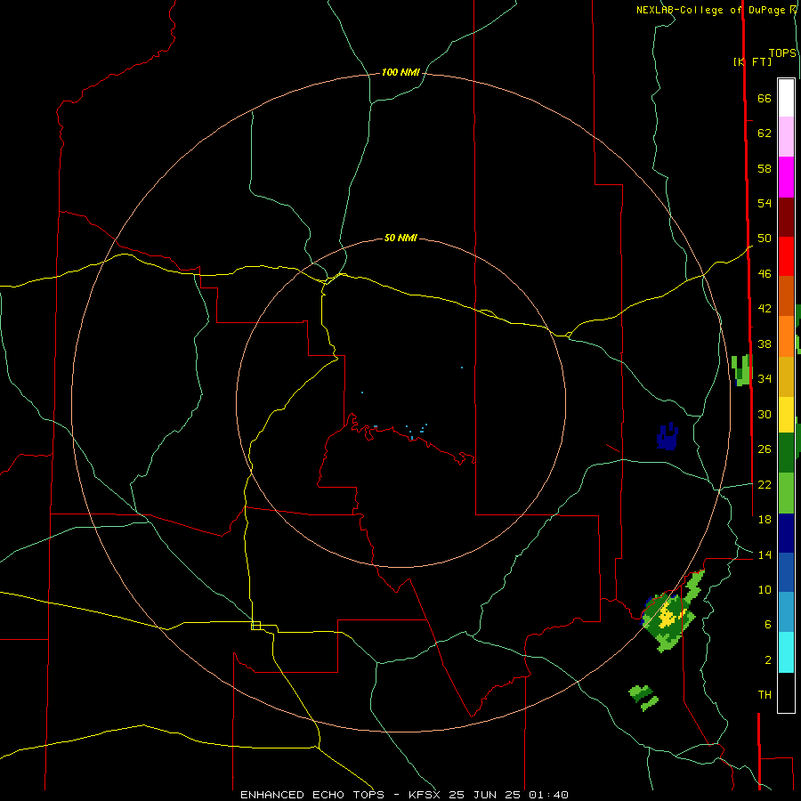Click the yellow core of the storm echo
Screen dimensions: 801x801
click(668, 617)
